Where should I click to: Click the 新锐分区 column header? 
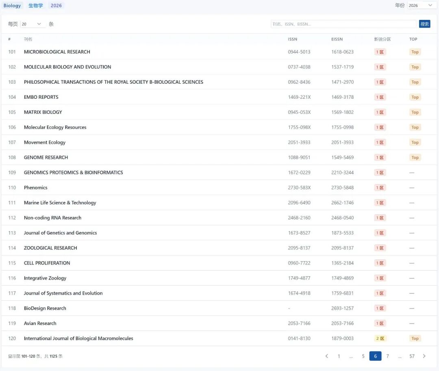(x=382, y=39)
